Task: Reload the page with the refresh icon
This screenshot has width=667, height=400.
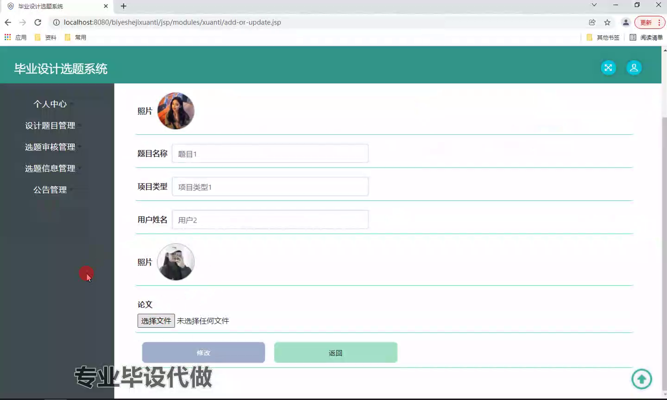Action: tap(38, 22)
